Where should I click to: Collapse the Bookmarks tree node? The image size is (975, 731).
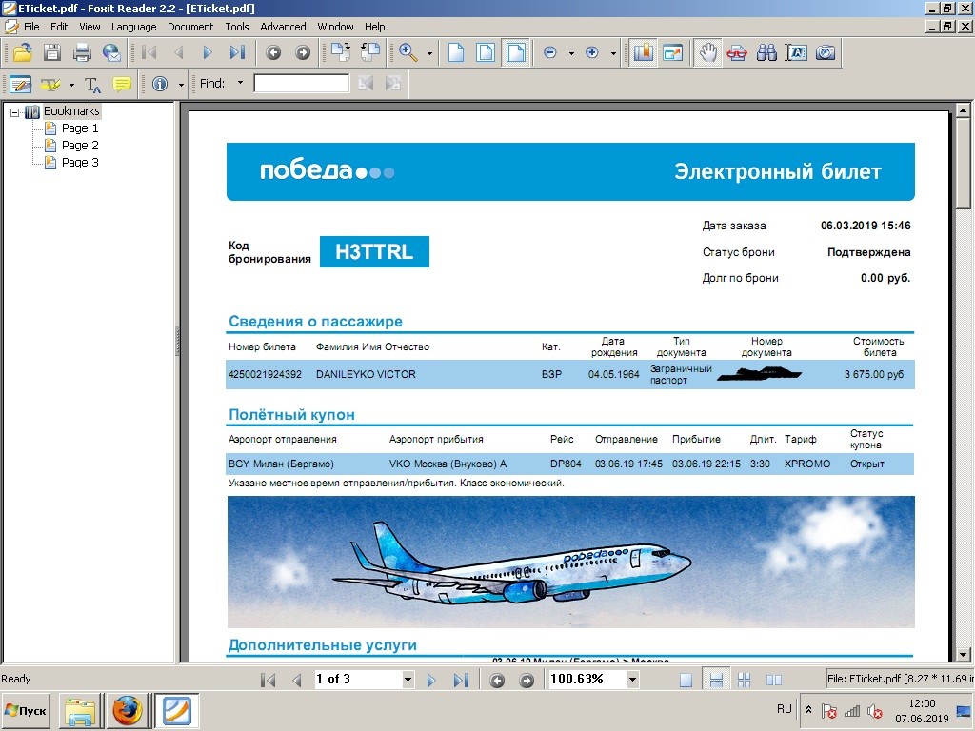pos(15,111)
